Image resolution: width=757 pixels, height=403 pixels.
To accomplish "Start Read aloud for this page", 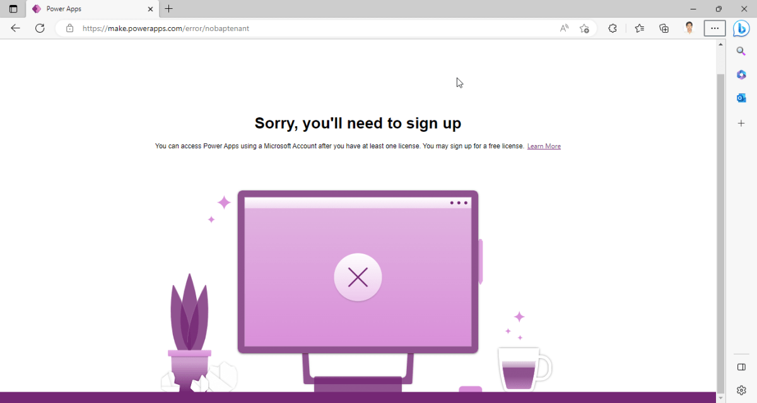I will point(563,28).
